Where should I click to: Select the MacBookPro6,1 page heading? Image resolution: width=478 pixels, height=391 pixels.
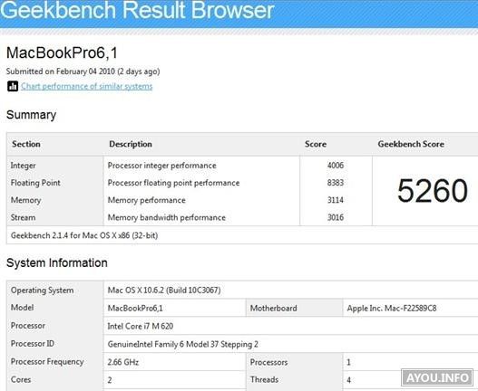pyautogui.click(x=62, y=52)
